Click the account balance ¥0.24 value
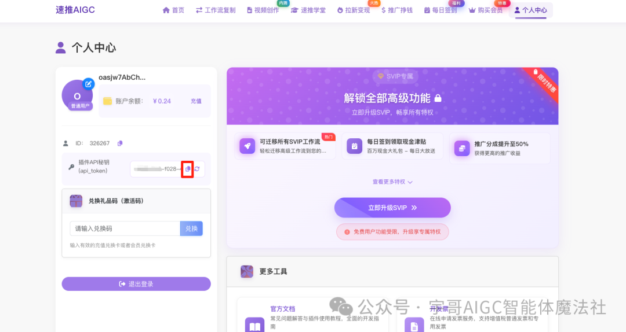The image size is (626, 332). click(162, 101)
